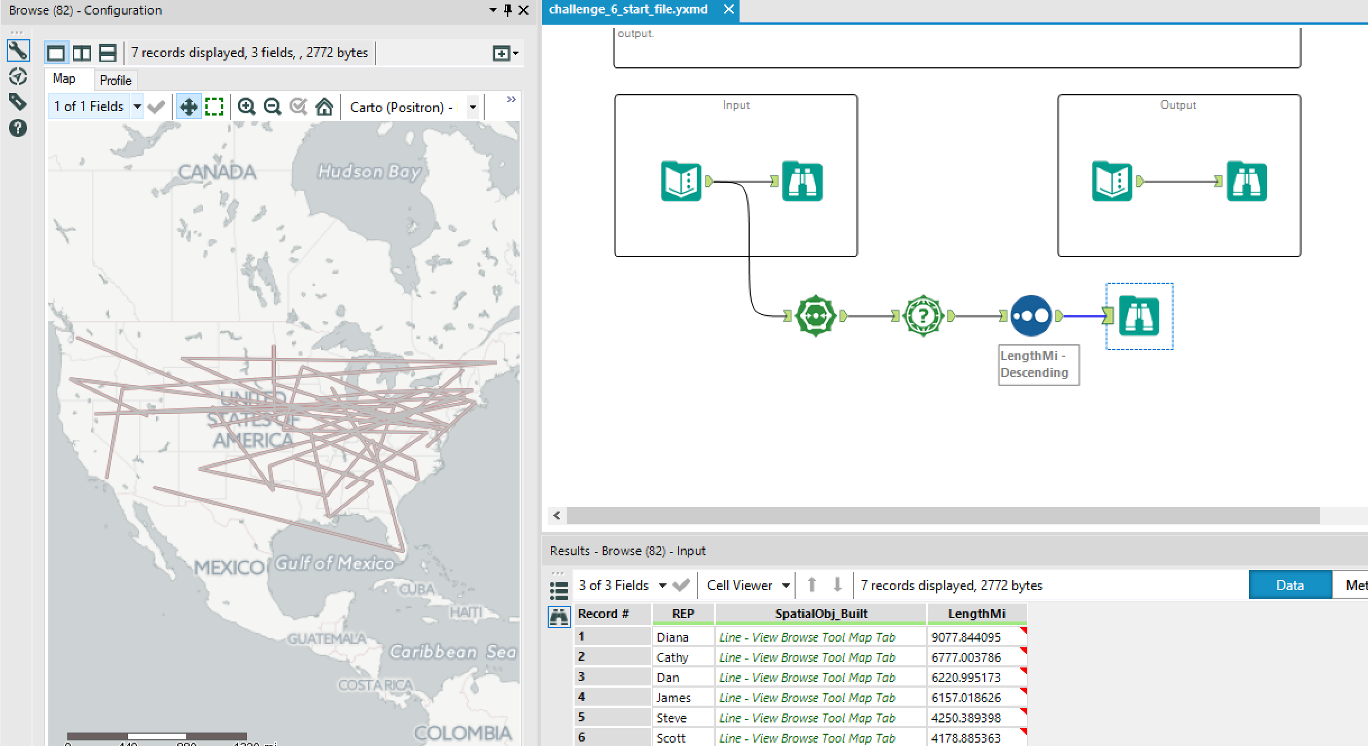Open the Carto (Positron) basemap dropdown
The height and width of the screenshot is (746, 1368).
pos(473,107)
